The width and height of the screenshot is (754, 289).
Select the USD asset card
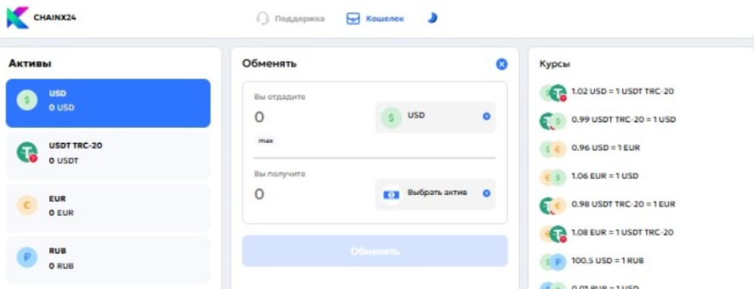tap(108, 103)
